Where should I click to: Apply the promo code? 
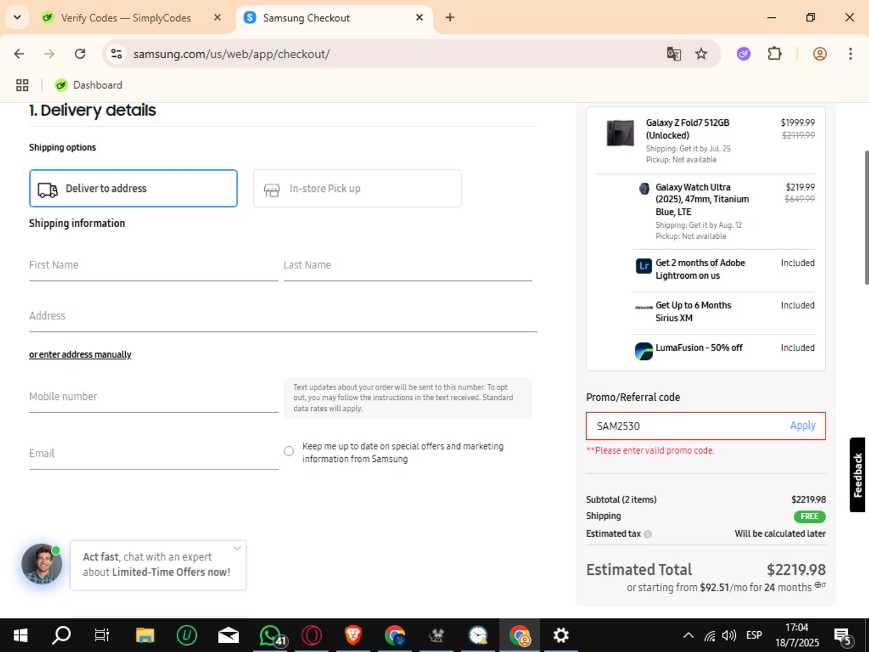pos(802,425)
